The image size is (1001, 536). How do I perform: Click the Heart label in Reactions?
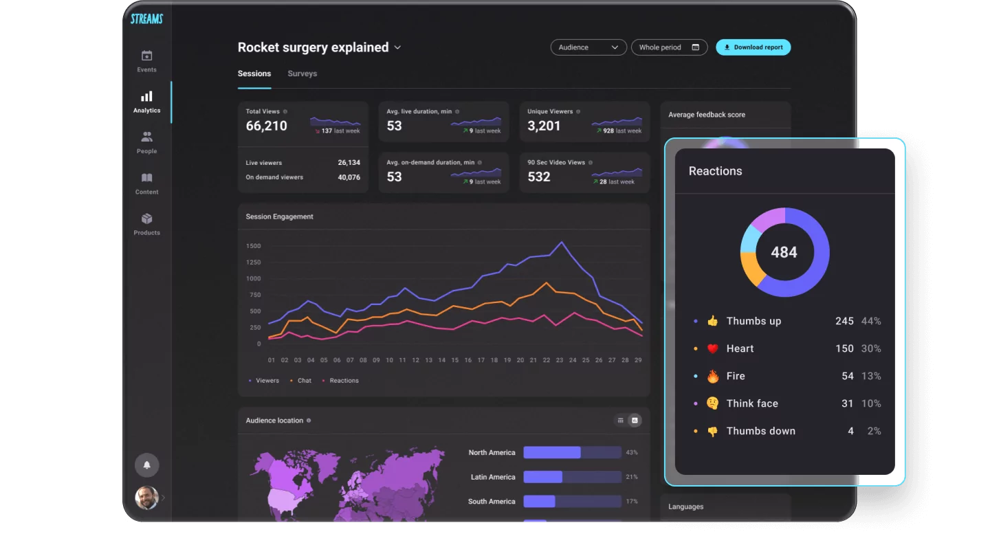740,348
